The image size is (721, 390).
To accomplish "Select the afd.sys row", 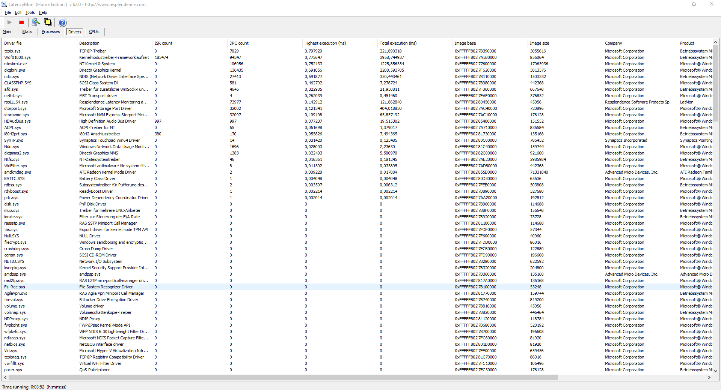I will tap(357, 89).
